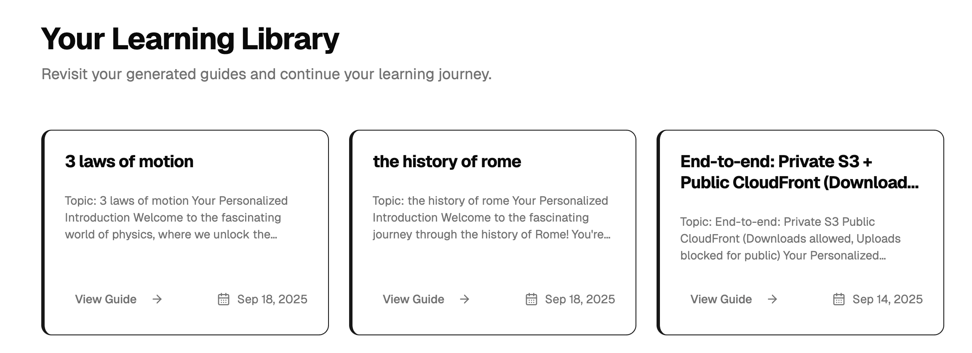Click the Sep 18, 2025 date on motion card

tap(272, 299)
